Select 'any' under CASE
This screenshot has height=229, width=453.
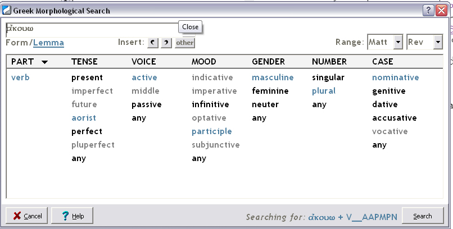[379, 145]
